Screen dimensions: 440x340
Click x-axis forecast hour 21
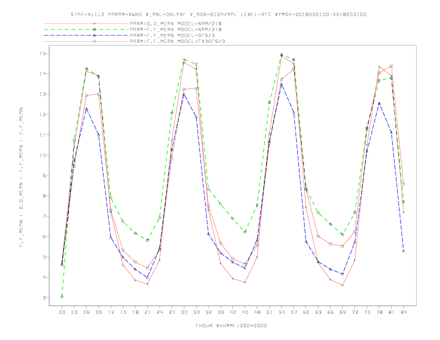[x=147, y=312]
